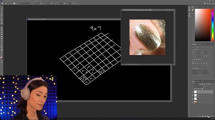Screen dimensions: 215x120
Task: Toggle lock all on layer
Action: (x=202, y=89)
